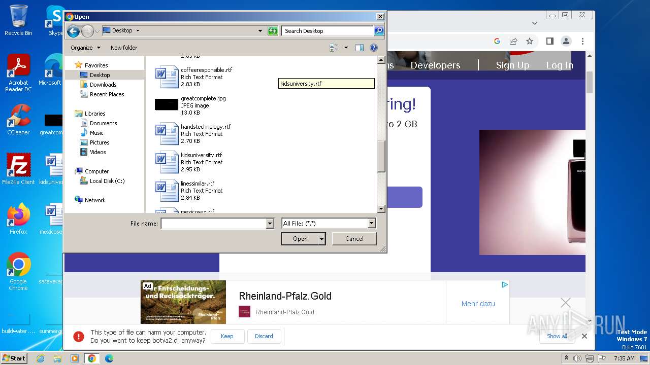Select Desktop under Favorites

(100, 75)
